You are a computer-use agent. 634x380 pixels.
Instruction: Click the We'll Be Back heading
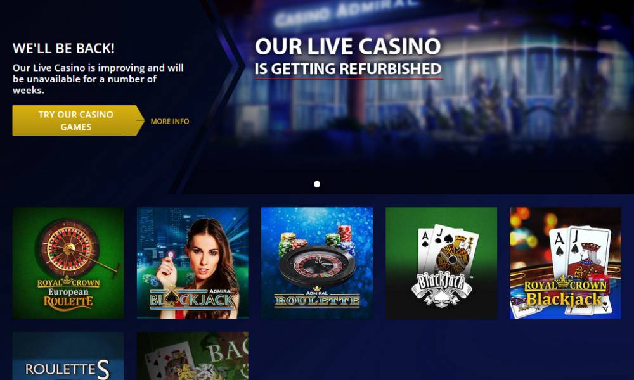tap(63, 49)
